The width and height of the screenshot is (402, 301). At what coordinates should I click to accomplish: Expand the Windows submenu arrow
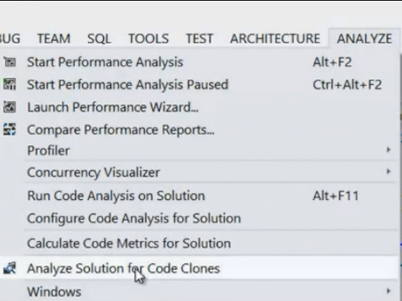point(389,291)
